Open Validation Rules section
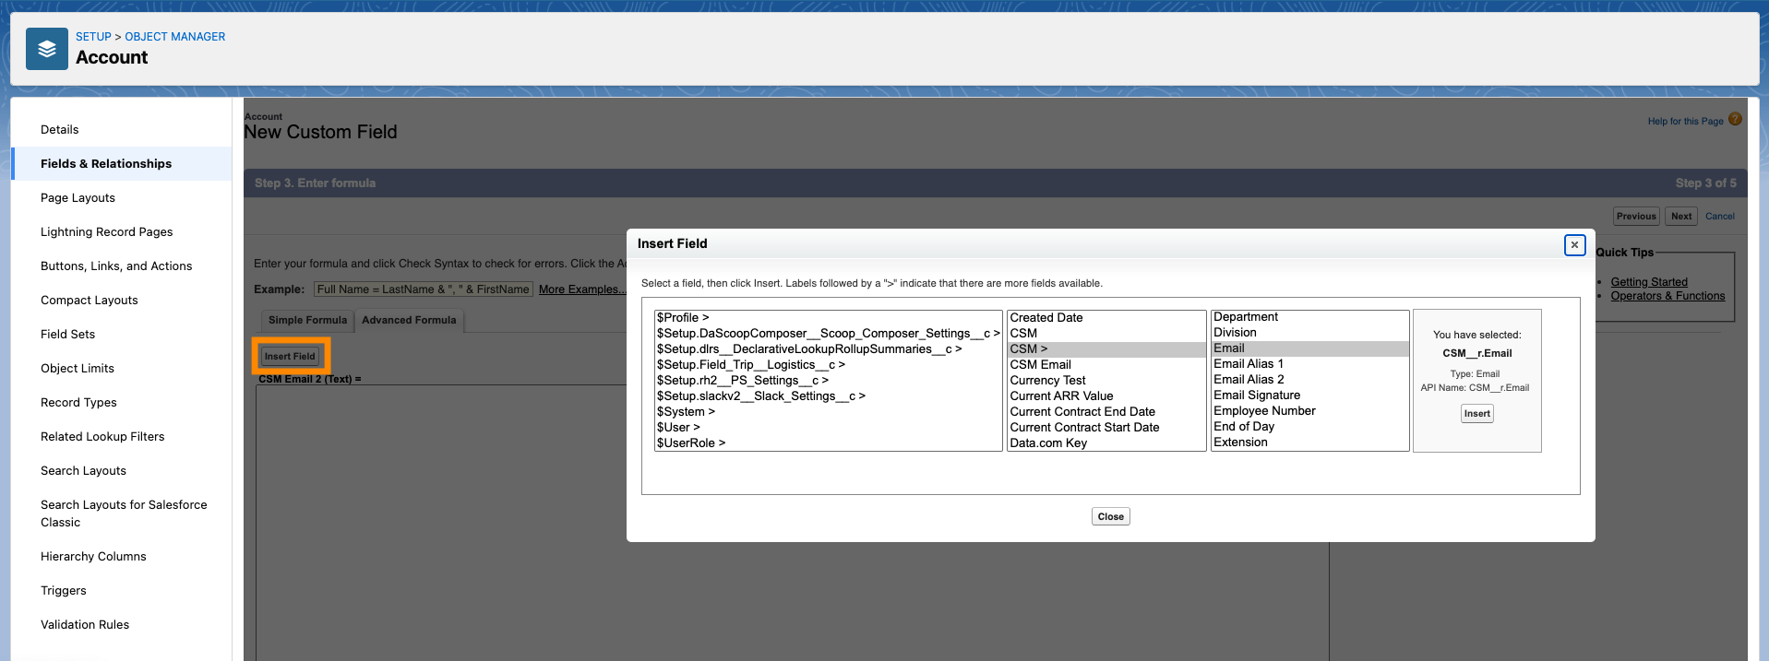 [x=85, y=625]
